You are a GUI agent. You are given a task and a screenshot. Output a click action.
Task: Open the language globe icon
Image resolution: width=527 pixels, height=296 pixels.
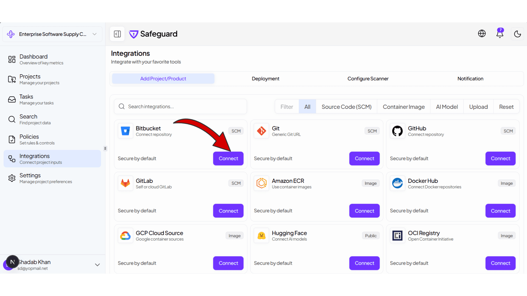click(x=482, y=33)
